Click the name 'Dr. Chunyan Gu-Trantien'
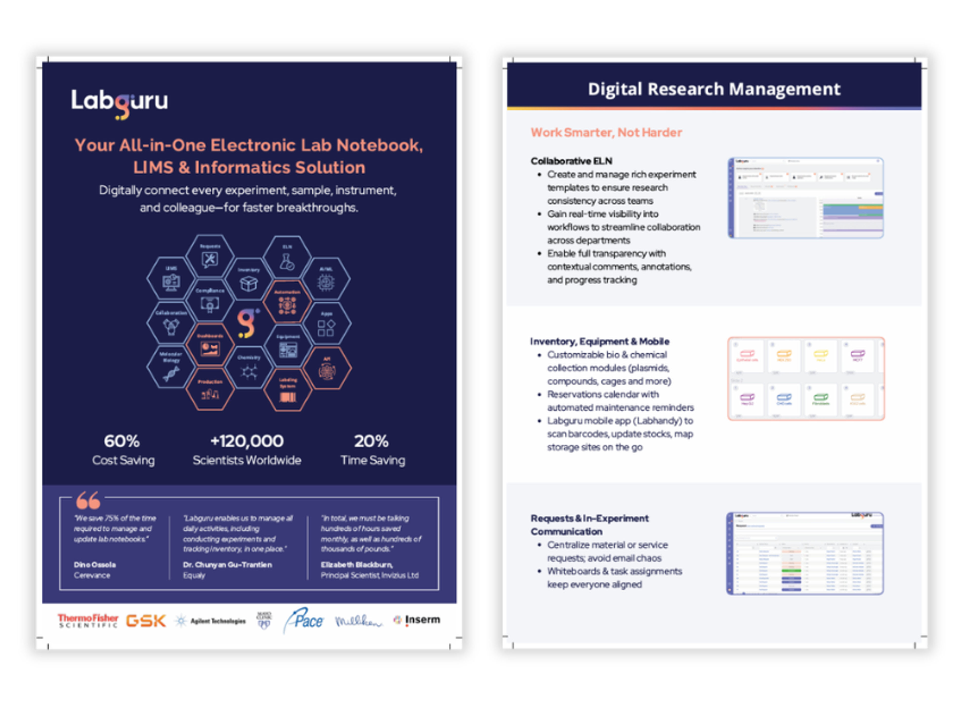This screenshot has width=971, height=717. 227,566
